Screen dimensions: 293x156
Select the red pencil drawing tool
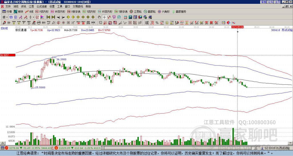click(4, 23)
